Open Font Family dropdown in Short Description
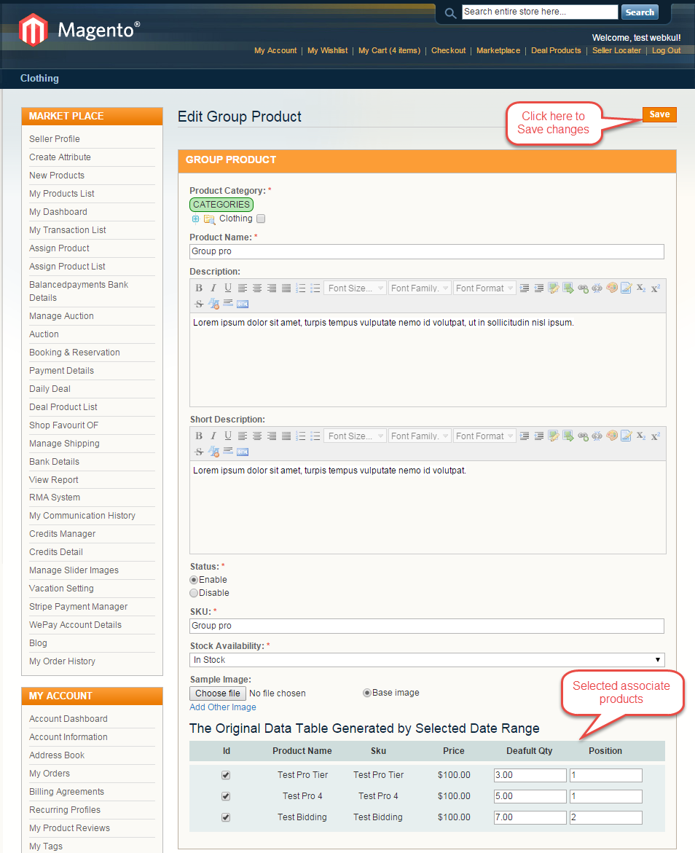Viewport: 695px width, 853px height. pyautogui.click(x=420, y=436)
